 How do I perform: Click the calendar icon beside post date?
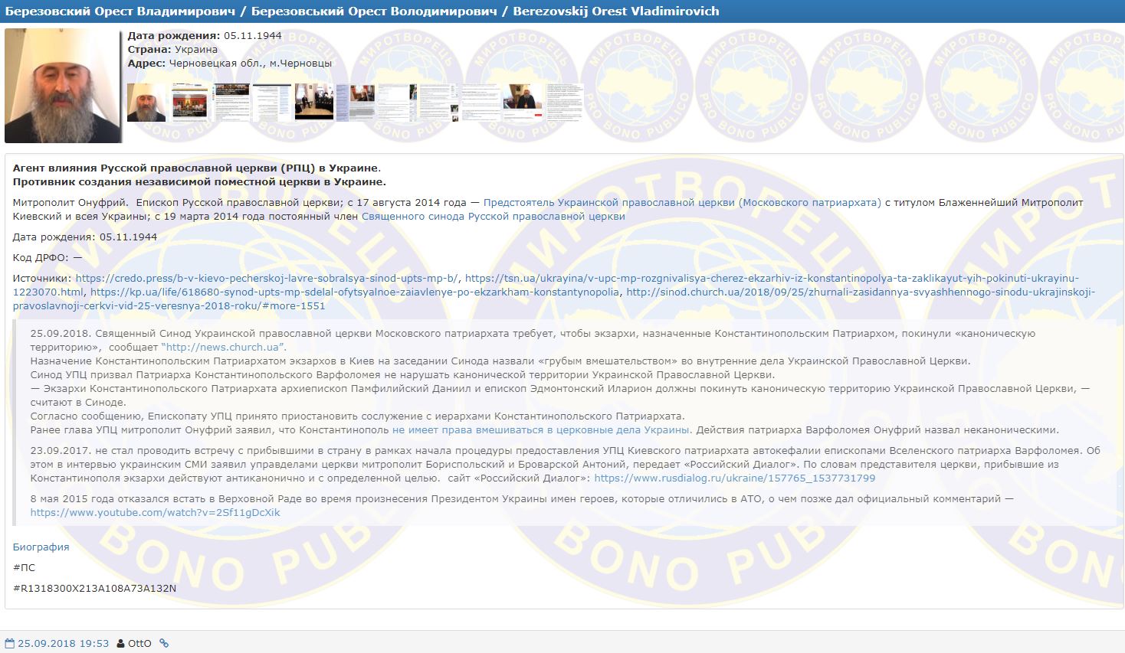[10, 644]
